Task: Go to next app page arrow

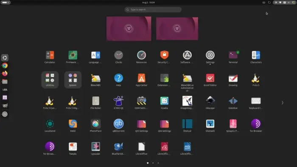Action: click(282, 103)
